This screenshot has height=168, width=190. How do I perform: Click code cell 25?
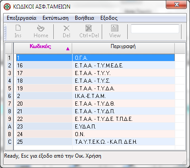pyautogui.click(x=44, y=142)
